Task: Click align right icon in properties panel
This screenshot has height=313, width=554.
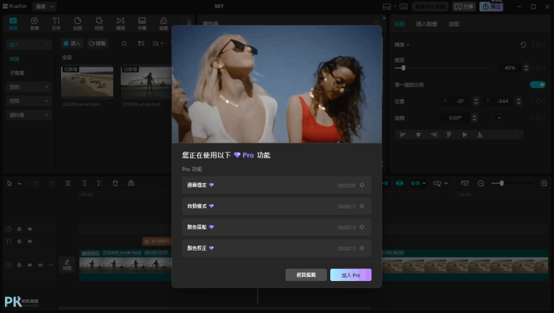Action: 434,134
